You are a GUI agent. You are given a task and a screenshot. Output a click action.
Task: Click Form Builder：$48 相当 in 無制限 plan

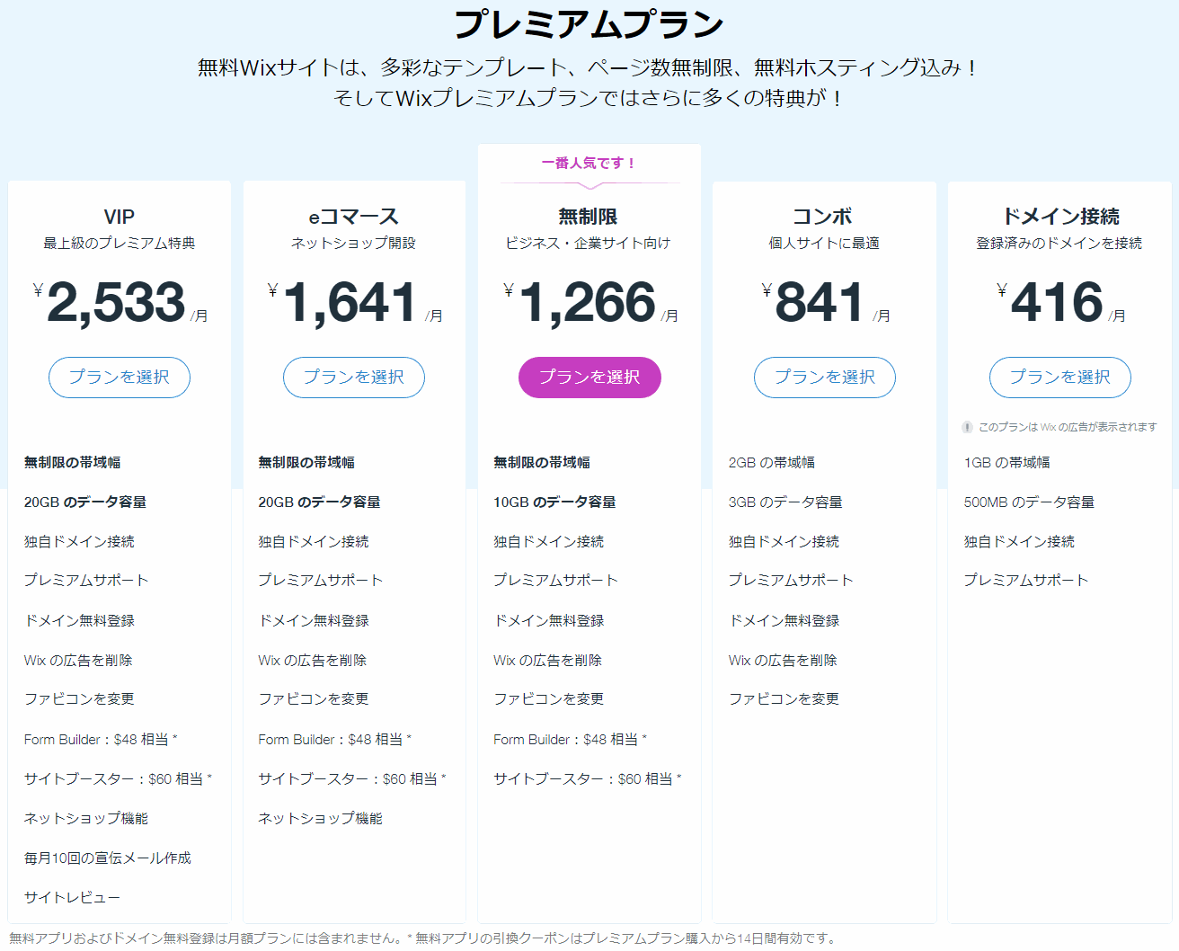(571, 740)
